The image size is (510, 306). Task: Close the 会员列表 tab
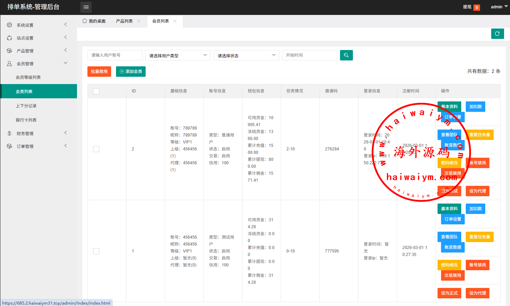click(x=175, y=21)
